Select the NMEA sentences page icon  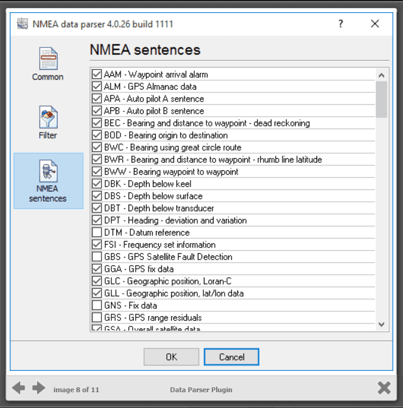coord(48,175)
